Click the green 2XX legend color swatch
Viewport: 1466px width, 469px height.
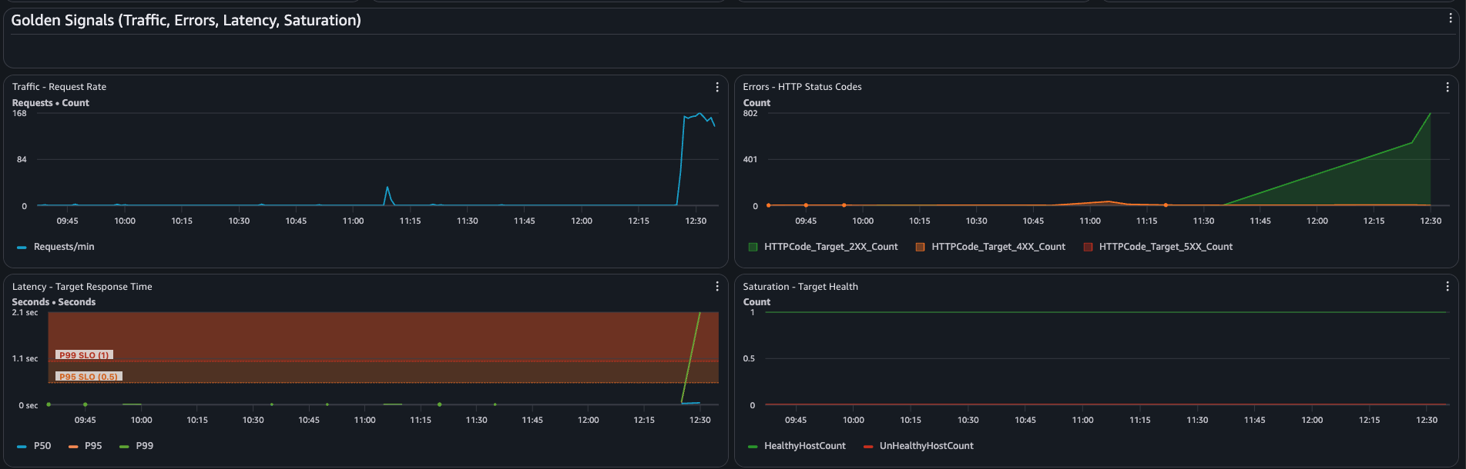point(753,247)
